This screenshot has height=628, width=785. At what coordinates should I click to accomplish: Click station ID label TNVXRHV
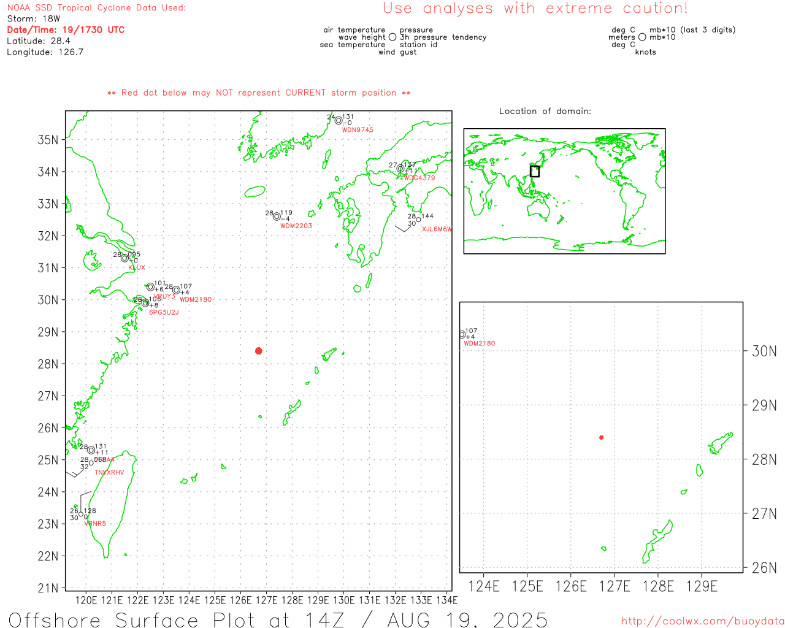(109, 472)
